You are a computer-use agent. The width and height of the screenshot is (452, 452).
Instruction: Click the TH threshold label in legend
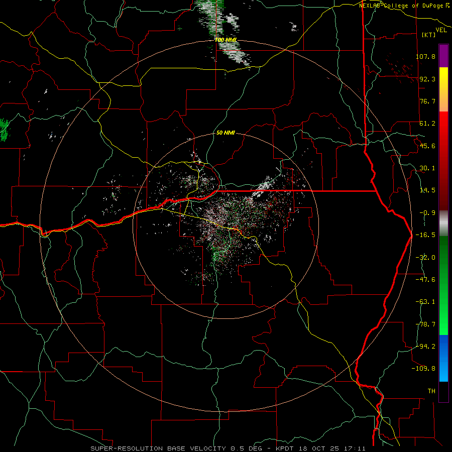click(x=431, y=391)
